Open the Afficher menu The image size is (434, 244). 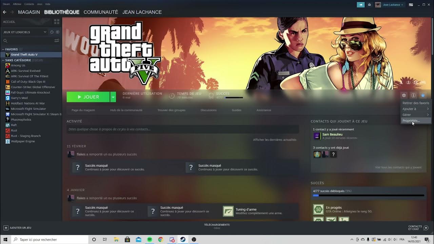point(17,4)
